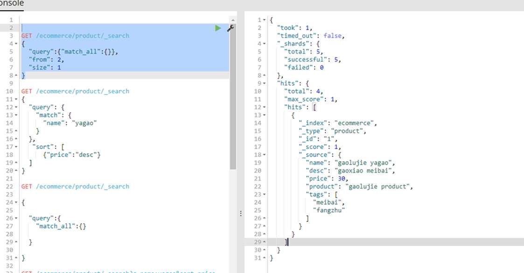Click "meibai" tag value
This screenshot has width=524, height=273.
(328, 203)
